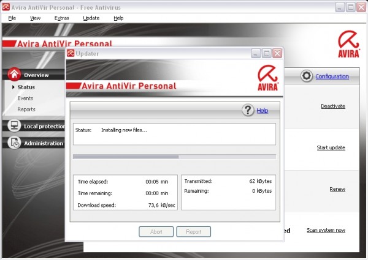
Task: Open the File menu
Action: tap(12, 18)
